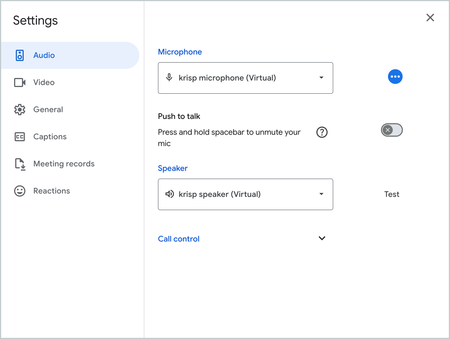This screenshot has height=339, width=450.
Task: Click the Reactions smiley icon
Action: coord(20,191)
